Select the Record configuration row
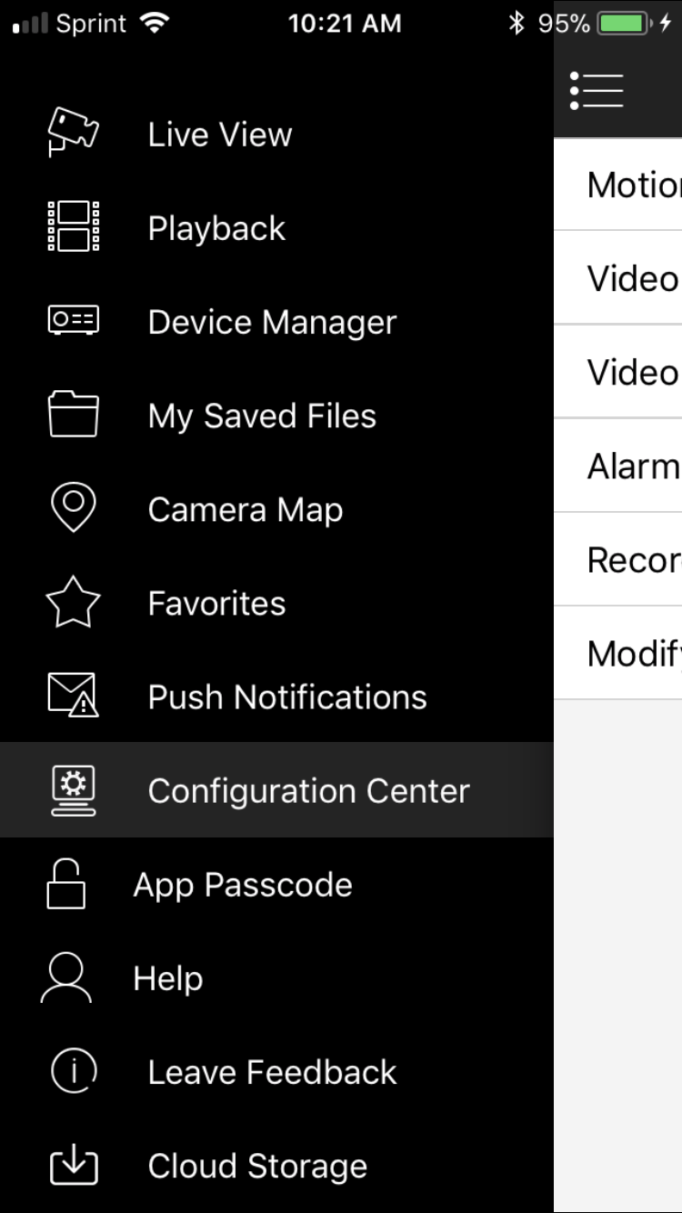Screen dimensions: 682x1213 pyautogui.click(x=618, y=559)
